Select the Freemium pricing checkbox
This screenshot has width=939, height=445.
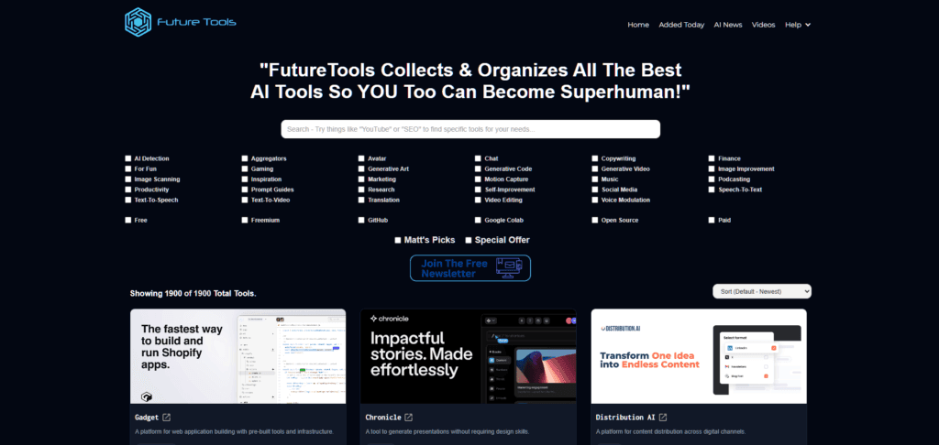tap(245, 220)
